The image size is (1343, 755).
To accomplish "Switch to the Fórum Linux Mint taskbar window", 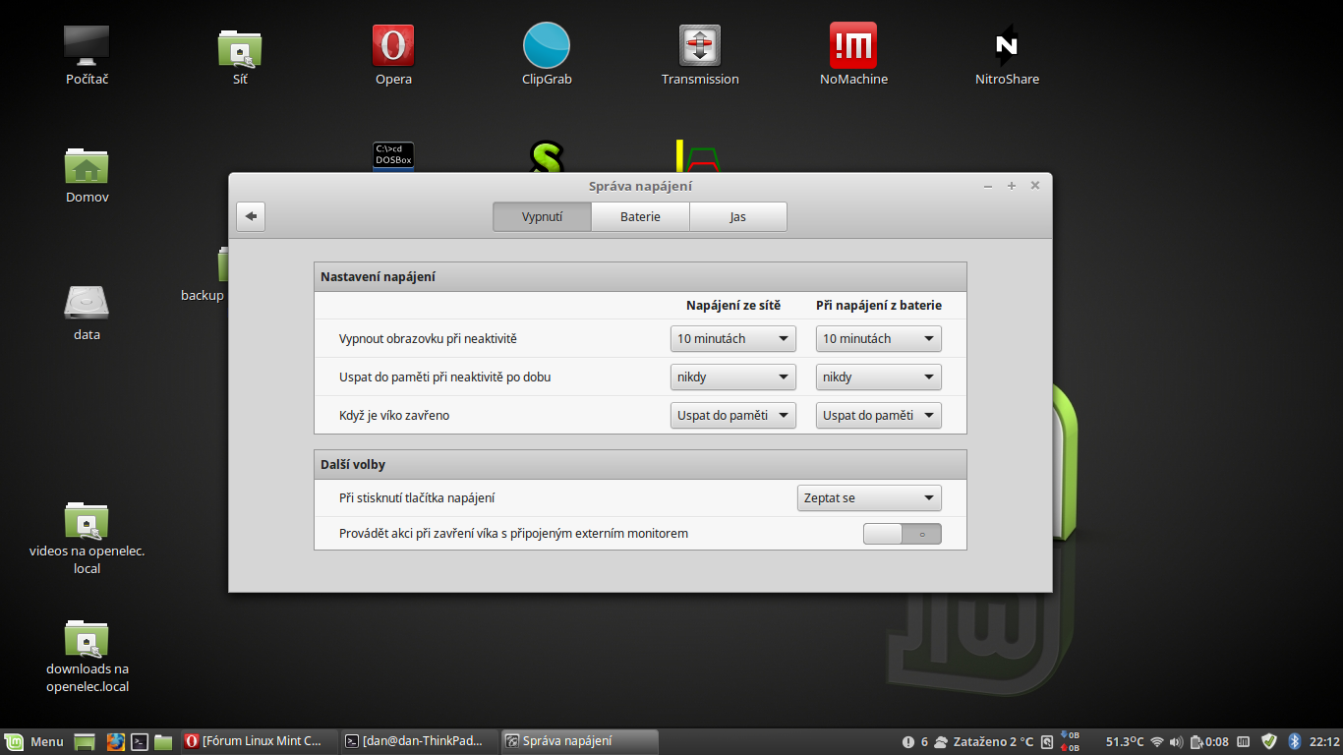I will [x=256, y=741].
